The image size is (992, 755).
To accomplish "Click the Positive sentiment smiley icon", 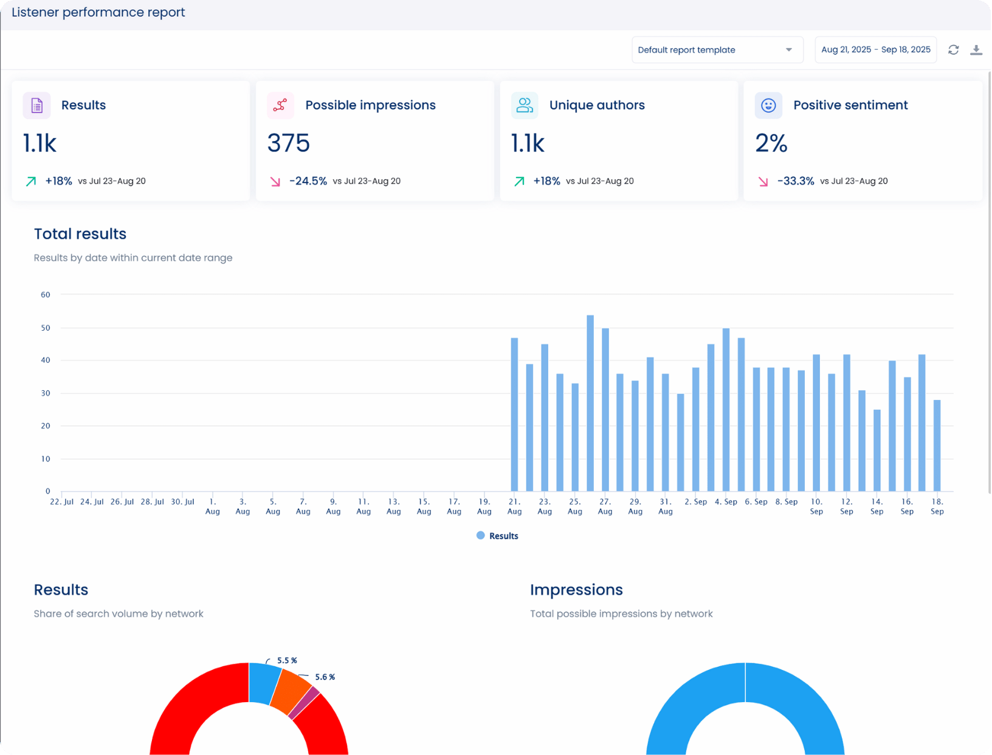I will (x=768, y=105).
